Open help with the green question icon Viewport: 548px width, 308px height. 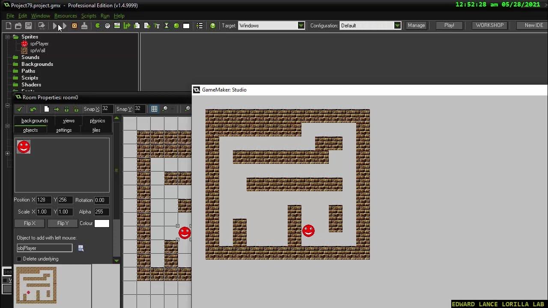pyautogui.click(x=213, y=26)
